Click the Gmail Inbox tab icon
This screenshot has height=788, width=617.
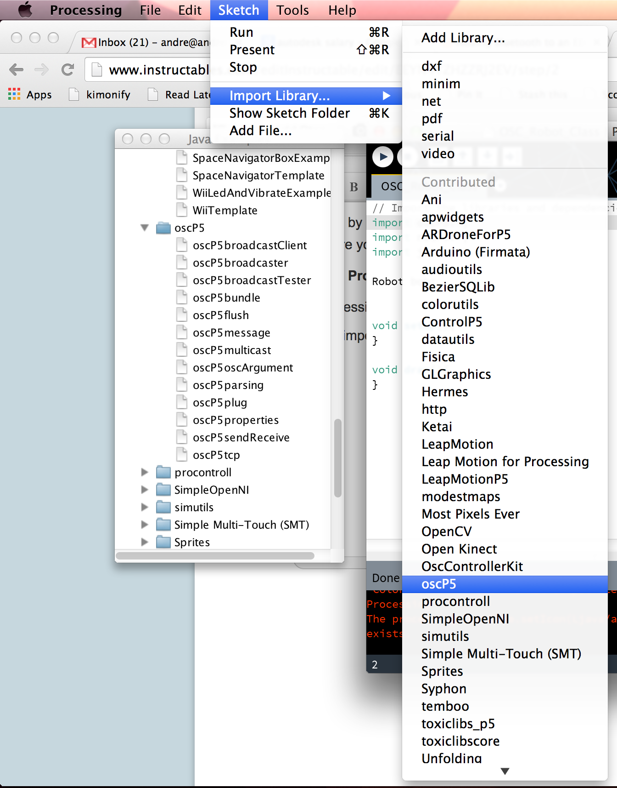(x=89, y=42)
